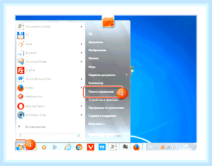Expand Word 2010 jump list arrow

coord(81,79)
